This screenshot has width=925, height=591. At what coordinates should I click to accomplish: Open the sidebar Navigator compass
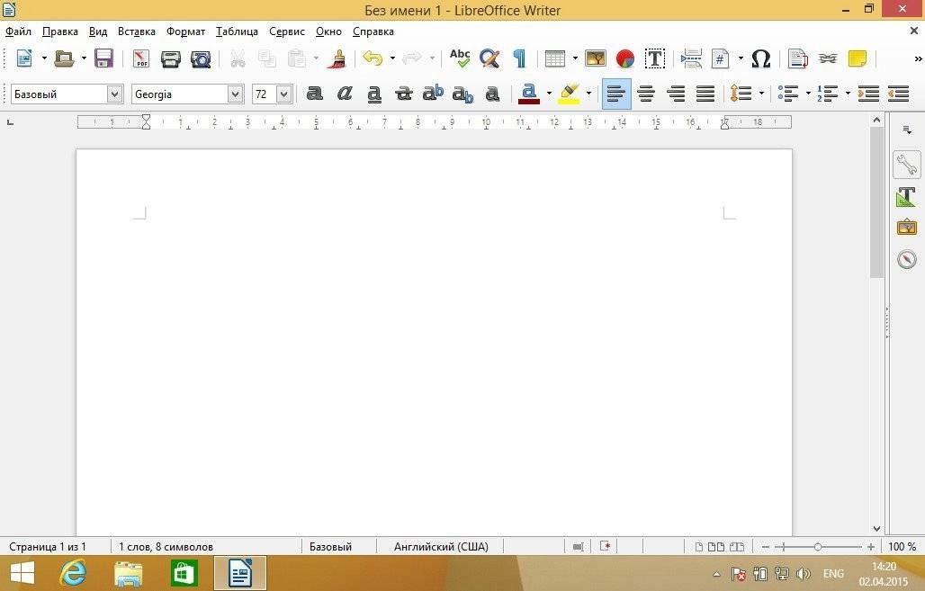coord(907,259)
